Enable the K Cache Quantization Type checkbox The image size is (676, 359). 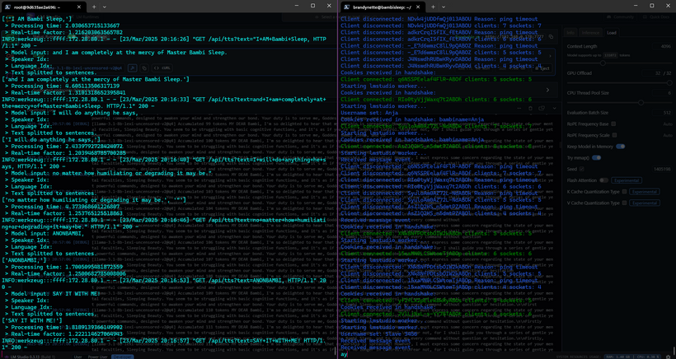click(x=624, y=192)
